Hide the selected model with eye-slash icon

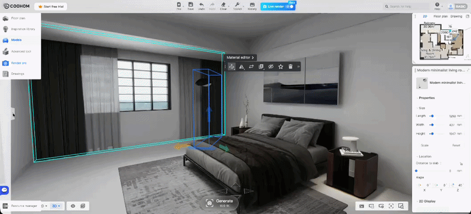point(271,67)
